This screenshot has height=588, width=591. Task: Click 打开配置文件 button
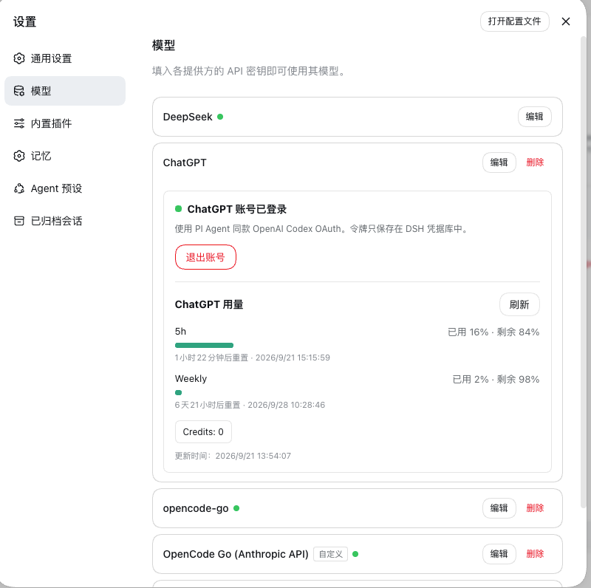point(514,21)
